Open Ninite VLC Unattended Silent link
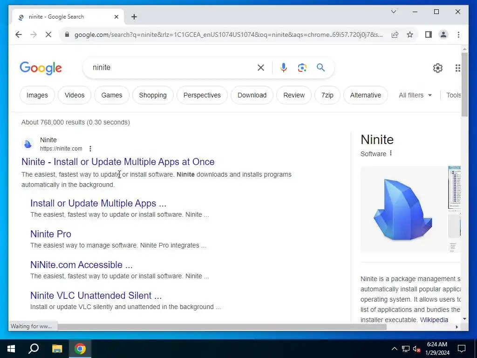Screen dimensions: 477x358 click(96, 296)
